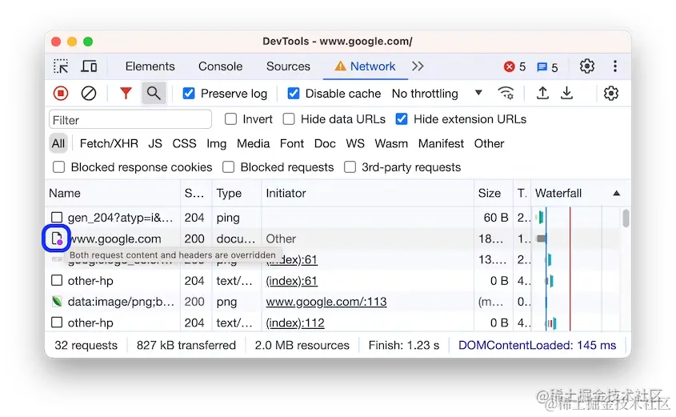
Task: Clear the network log
Action: [89, 93]
